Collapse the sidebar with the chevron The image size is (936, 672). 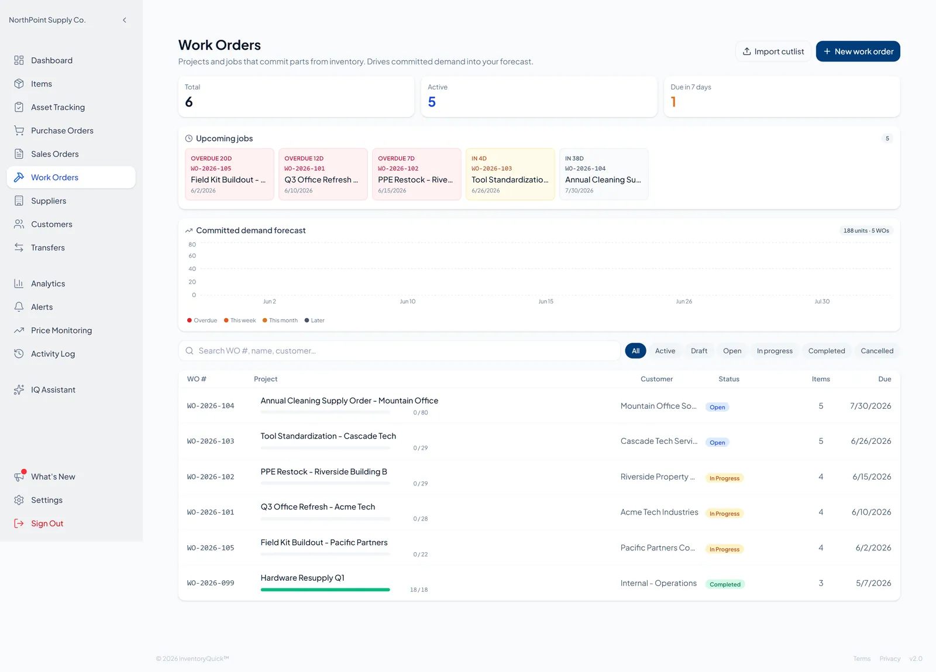coord(125,20)
